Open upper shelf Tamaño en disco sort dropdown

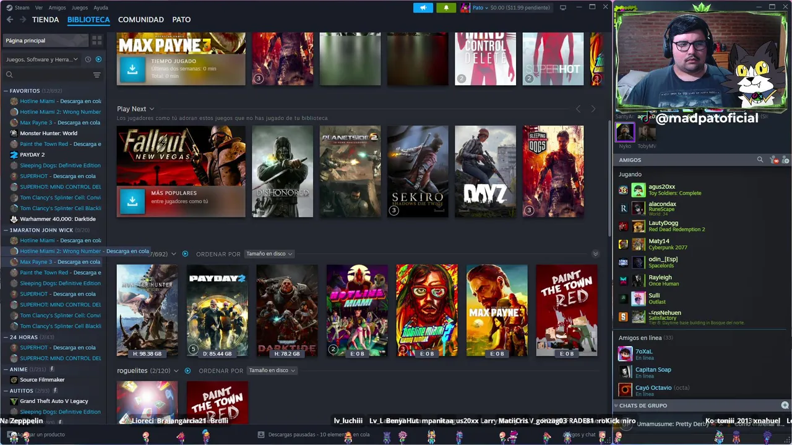[x=269, y=254]
